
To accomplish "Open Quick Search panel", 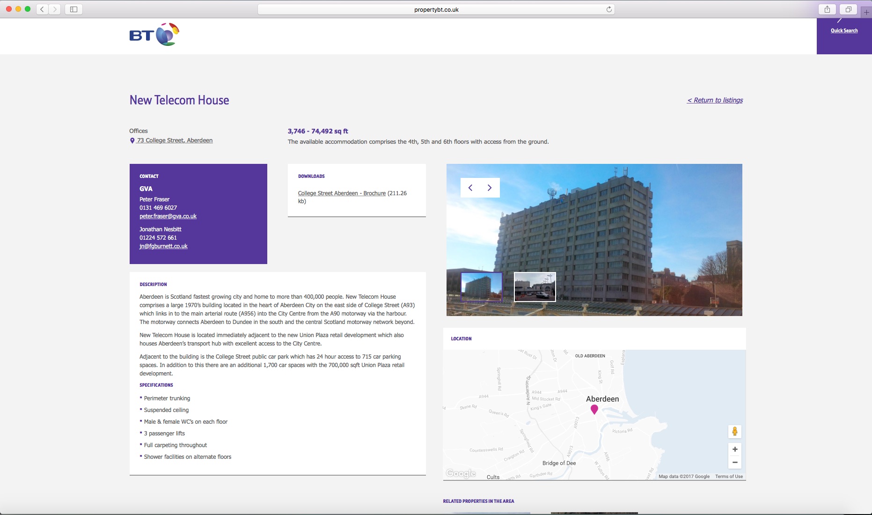I will (844, 30).
